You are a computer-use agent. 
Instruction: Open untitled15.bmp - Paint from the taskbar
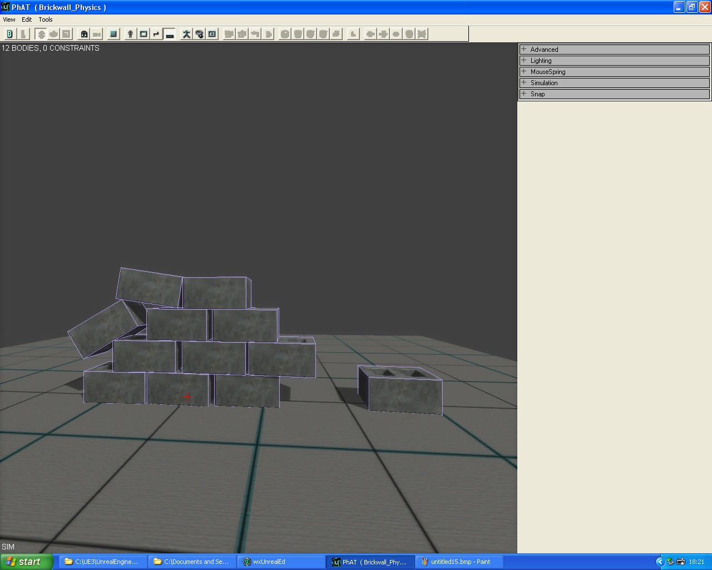coord(459,562)
